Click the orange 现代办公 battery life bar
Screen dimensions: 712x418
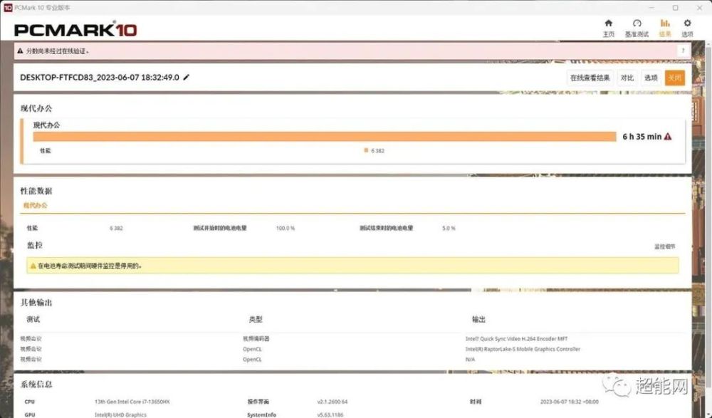[324, 137]
